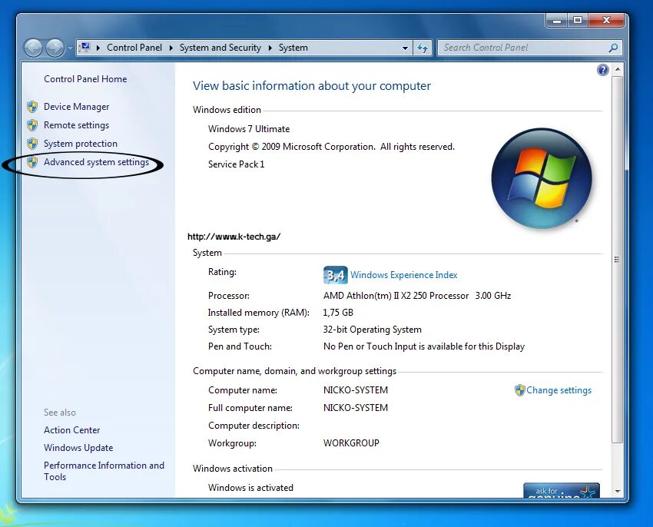653x527 pixels.
Task: Expand arrow before Control Panel breadcrumb
Action: click(98, 48)
